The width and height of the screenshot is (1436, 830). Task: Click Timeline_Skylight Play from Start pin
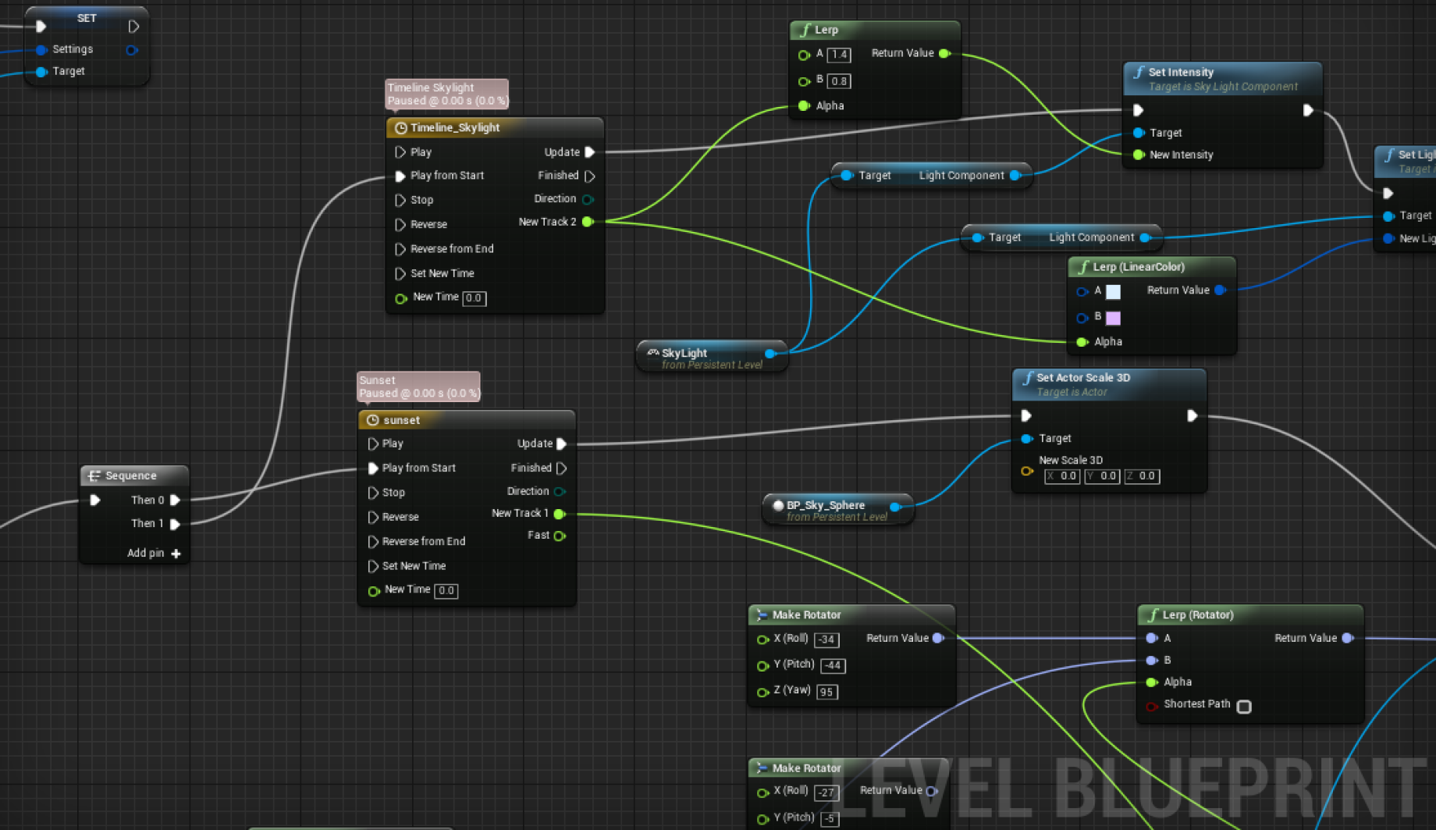tap(400, 176)
